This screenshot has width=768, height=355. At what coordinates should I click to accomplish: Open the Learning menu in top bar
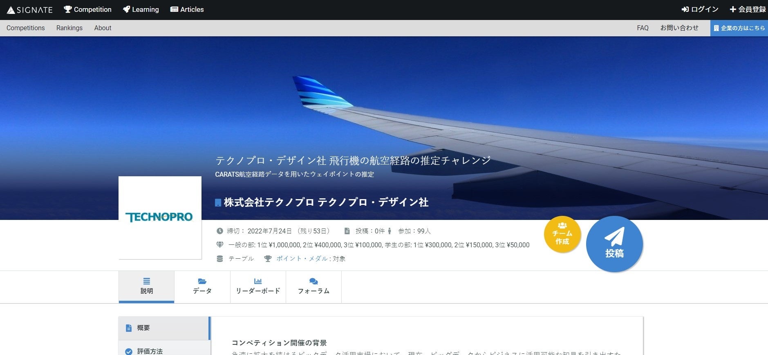(141, 9)
